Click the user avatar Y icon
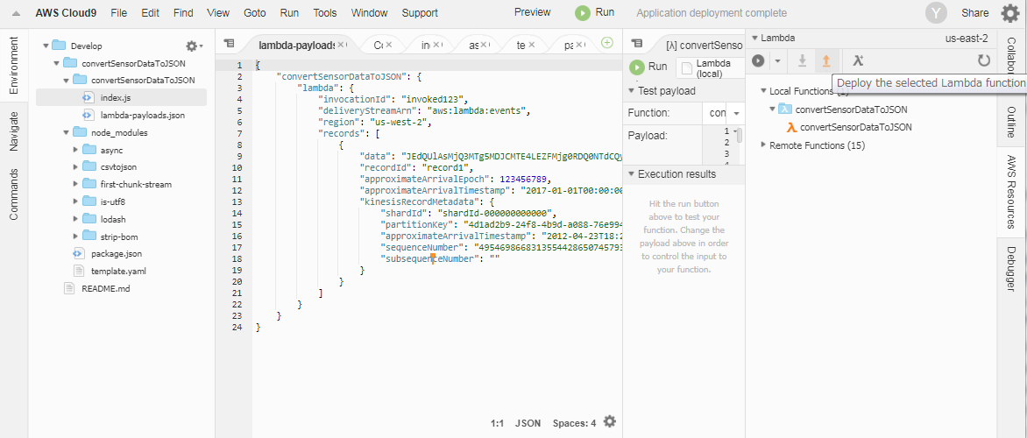The height and width of the screenshot is (438, 1027). pos(936,13)
